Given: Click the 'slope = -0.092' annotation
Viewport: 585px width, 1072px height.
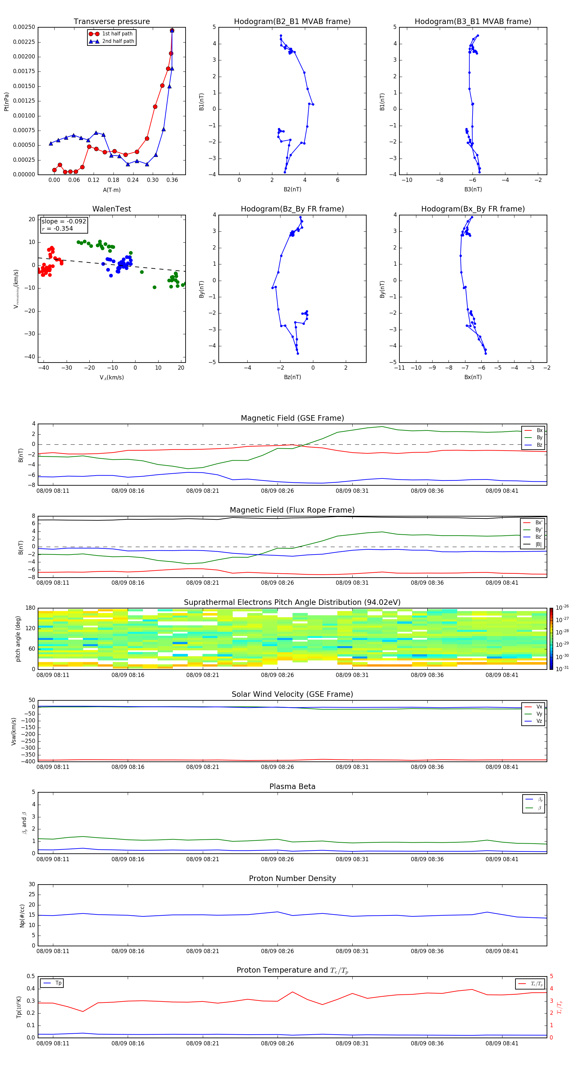Looking at the screenshot, I should point(64,222).
